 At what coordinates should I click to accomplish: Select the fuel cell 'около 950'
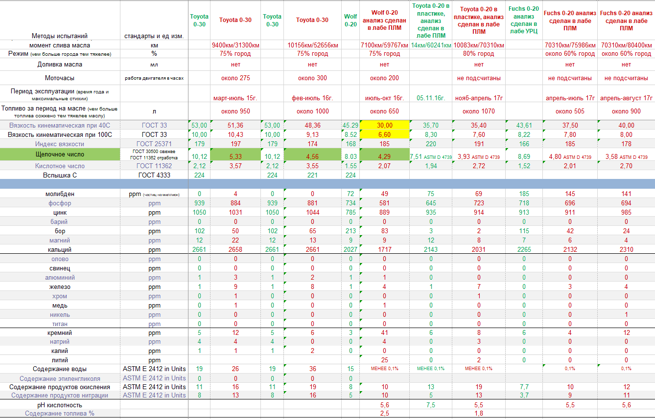pyautogui.click(x=235, y=111)
